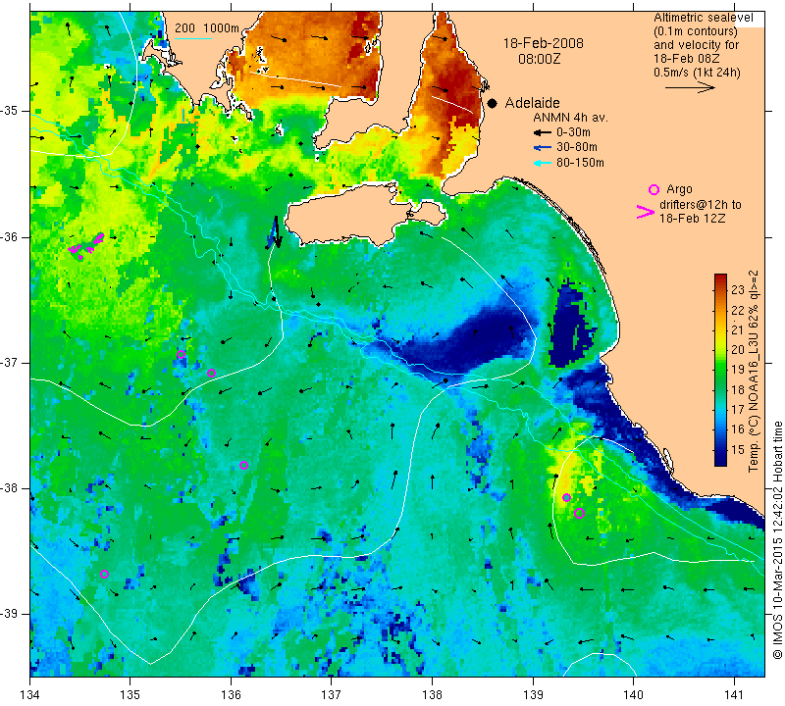The width and height of the screenshot is (785, 706).
Task: Click the latitude label -38
Action: pos(10,488)
